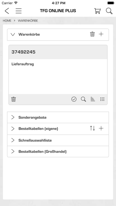This screenshot has height=206, width=116.
Task: Reorder Bestelltabellen (eigene) with up-down arrows
Action: 92,128
